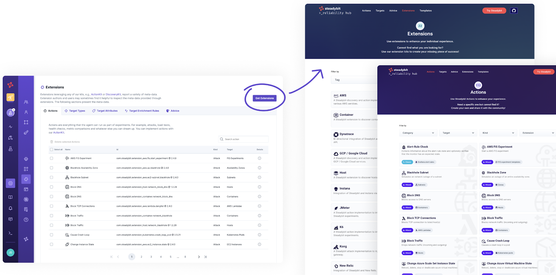The width and height of the screenshot is (556, 275).
Task: Open the Alert-Rule Check action card
Action: [x=438, y=154]
